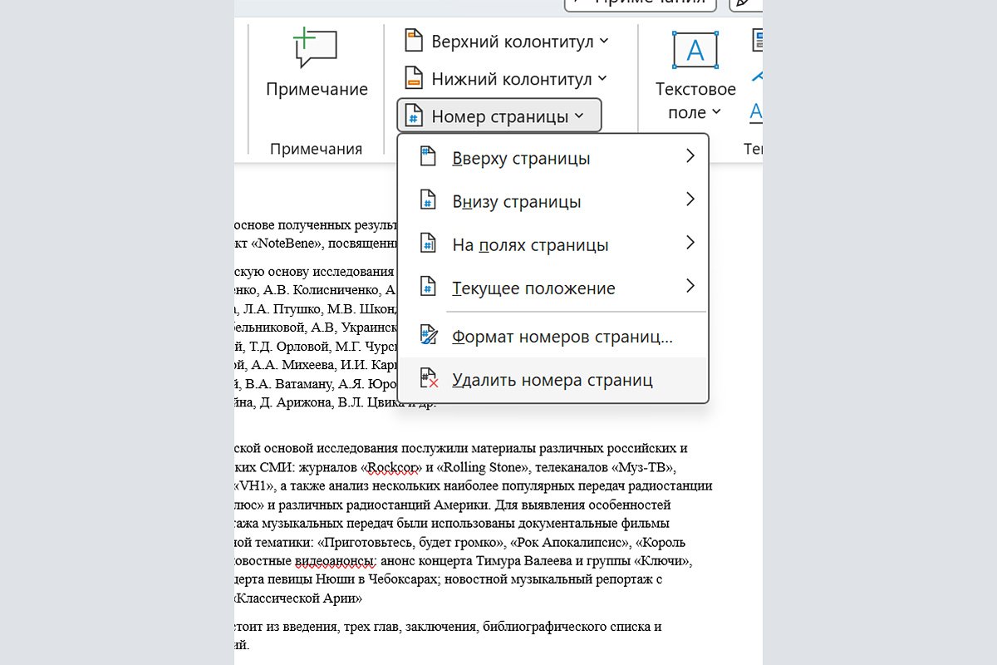Image resolution: width=997 pixels, height=665 pixels.
Task: Open the Верхний колонтитул dropdown chevron
Action: 604,39
